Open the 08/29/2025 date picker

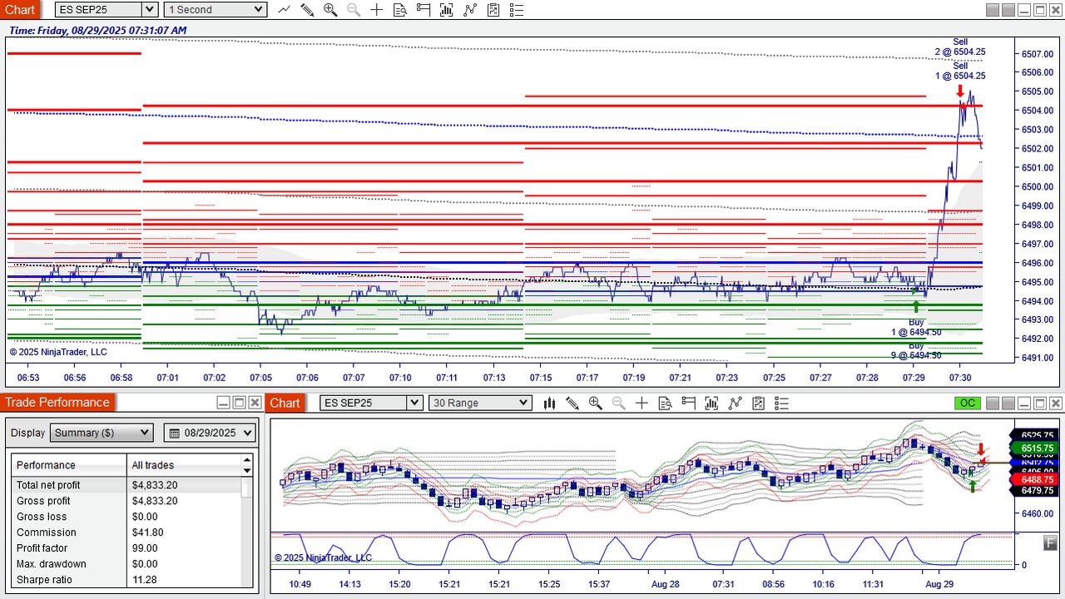pyautogui.click(x=210, y=433)
